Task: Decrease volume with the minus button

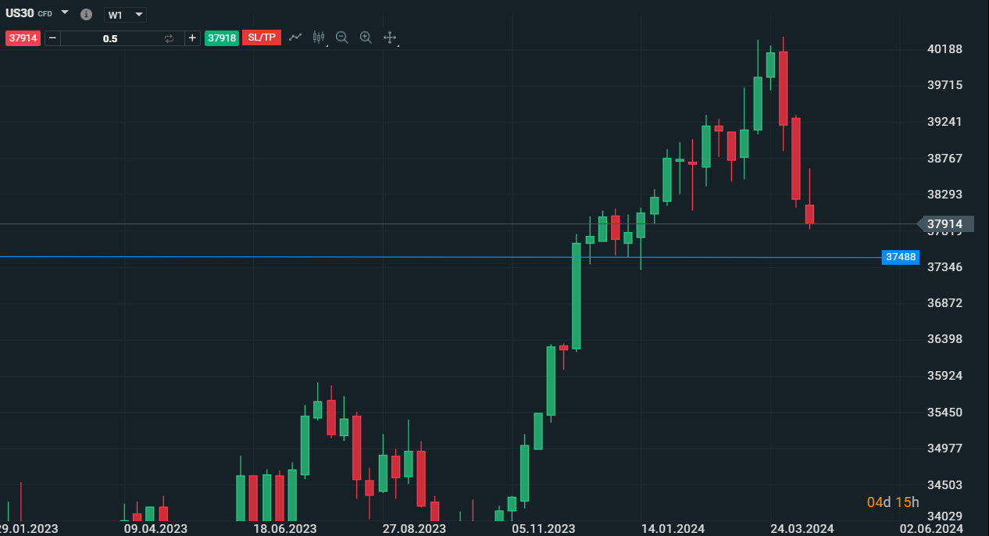Action: [52, 38]
